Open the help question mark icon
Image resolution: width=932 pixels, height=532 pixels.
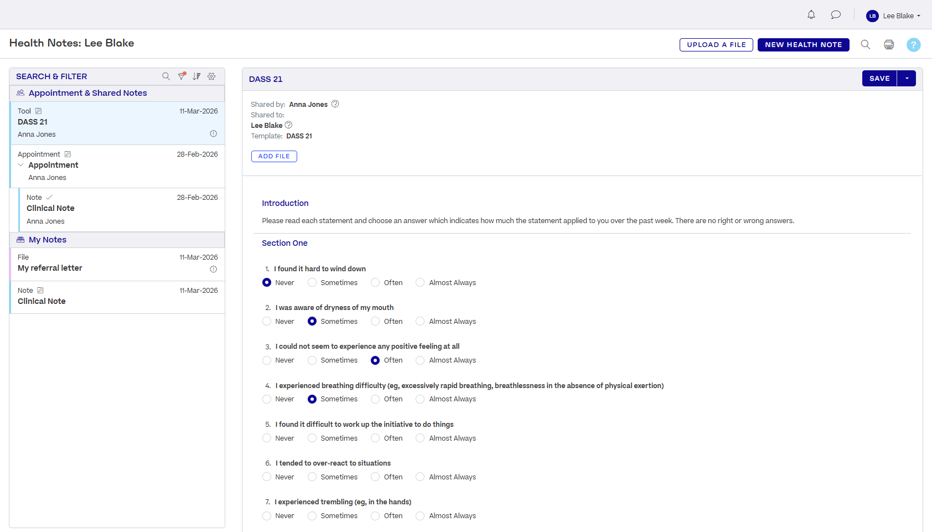pyautogui.click(x=913, y=45)
